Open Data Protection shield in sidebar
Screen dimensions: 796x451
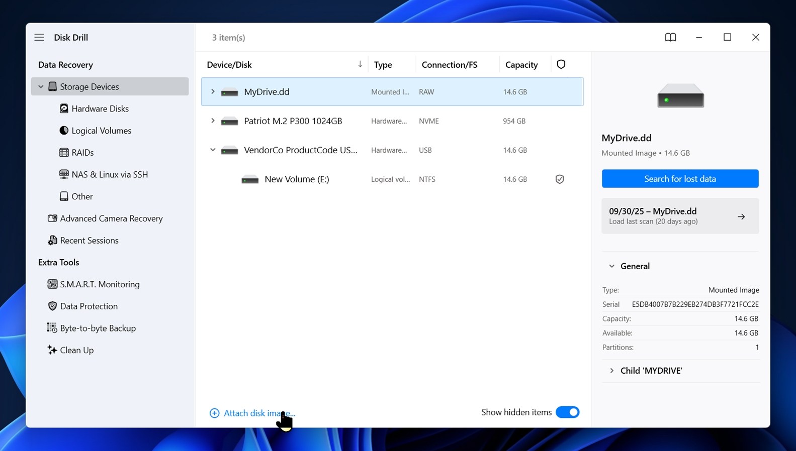click(52, 306)
